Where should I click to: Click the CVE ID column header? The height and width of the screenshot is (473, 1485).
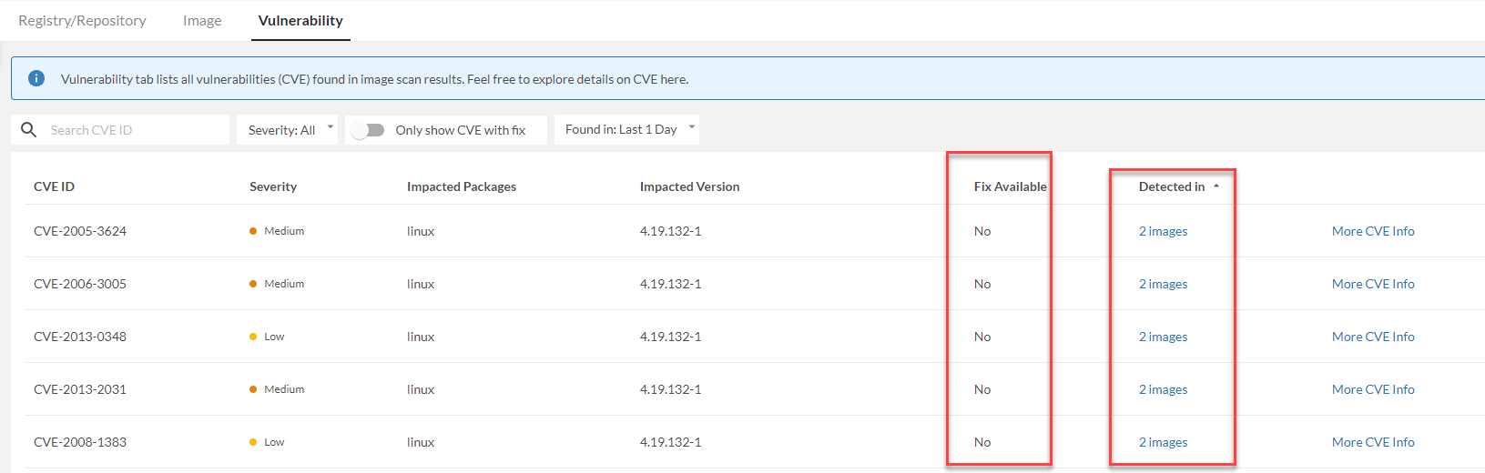54,186
